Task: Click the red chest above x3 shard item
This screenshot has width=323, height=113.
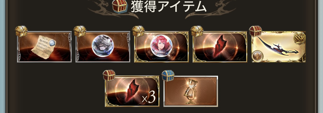Action: click(109, 75)
